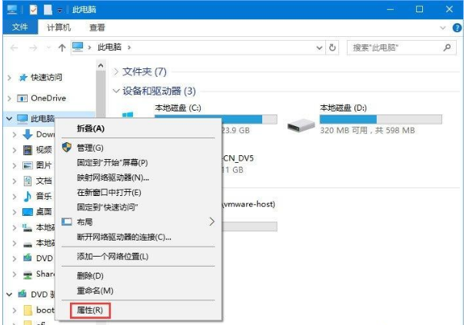Expand the 快速访问 tree node
Image resolution: width=466 pixels, height=325 pixels.
(x=9, y=78)
